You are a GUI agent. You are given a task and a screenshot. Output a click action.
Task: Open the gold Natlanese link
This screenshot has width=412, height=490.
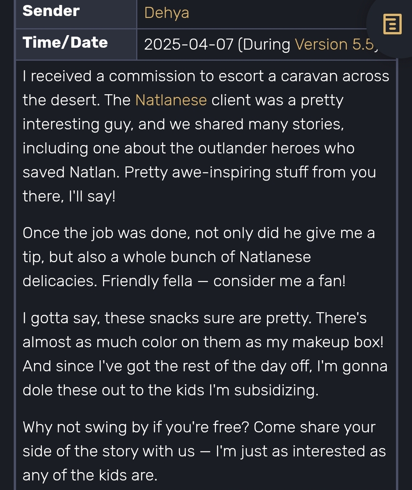171,100
